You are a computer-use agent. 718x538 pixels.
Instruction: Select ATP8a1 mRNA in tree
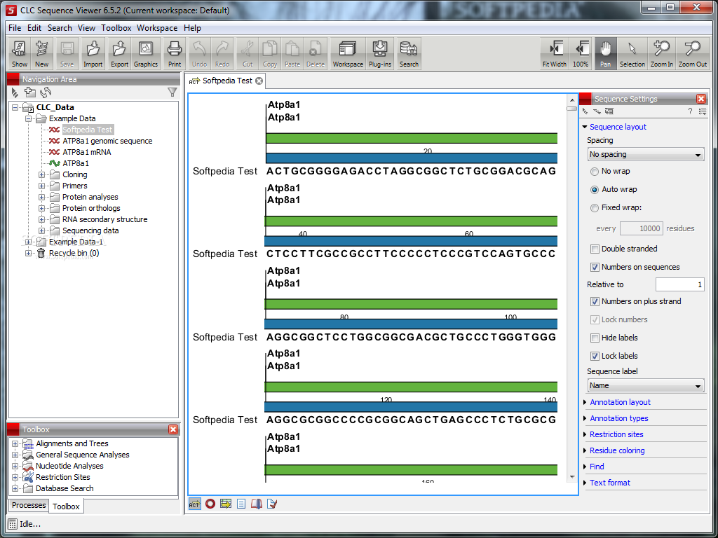coord(86,152)
